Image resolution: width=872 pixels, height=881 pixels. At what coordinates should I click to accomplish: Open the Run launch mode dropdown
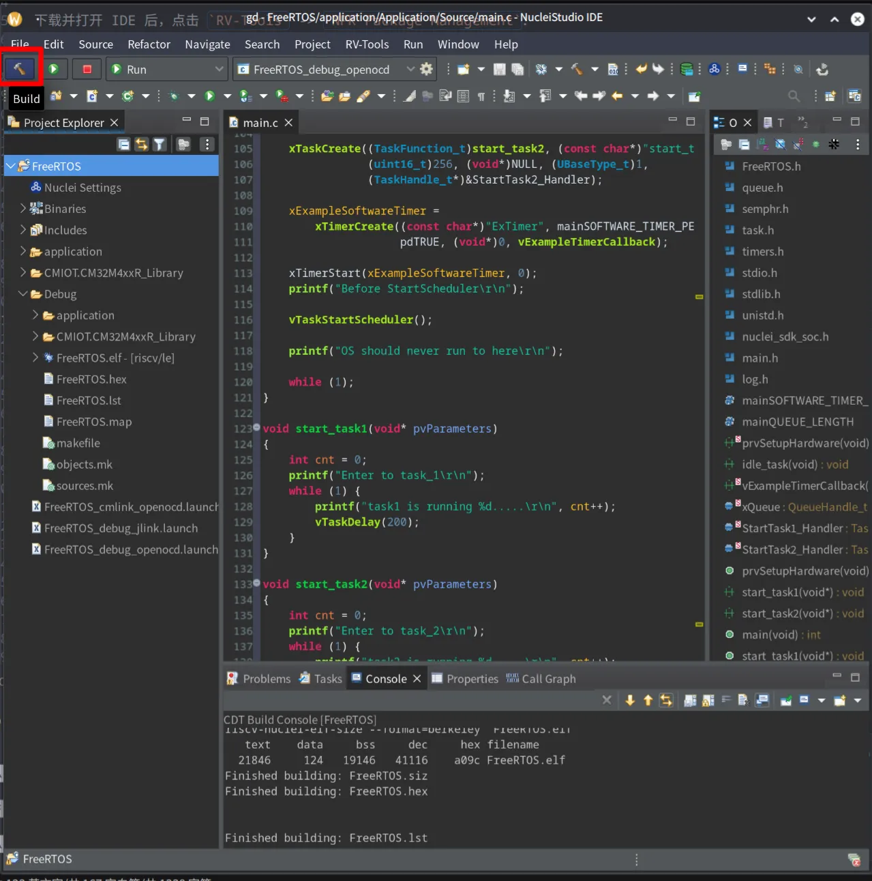[219, 69]
